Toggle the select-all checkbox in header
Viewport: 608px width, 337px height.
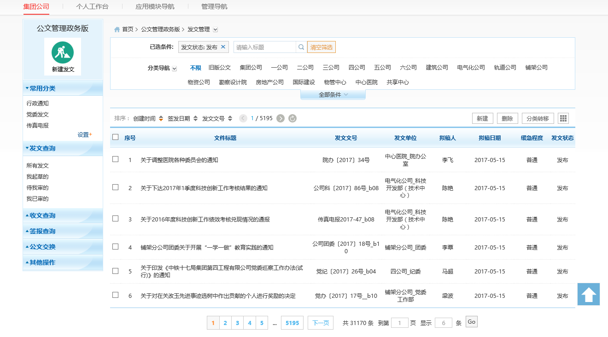116,137
